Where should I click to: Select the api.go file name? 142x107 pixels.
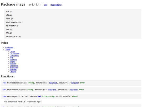tap(9, 12)
